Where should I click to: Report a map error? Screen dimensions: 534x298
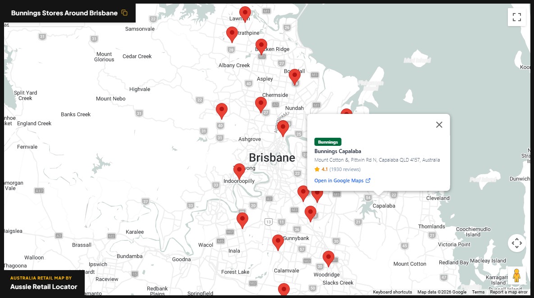click(508, 292)
